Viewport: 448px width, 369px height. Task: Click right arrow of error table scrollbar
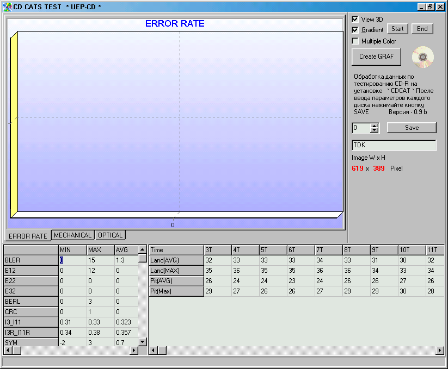click(133, 350)
